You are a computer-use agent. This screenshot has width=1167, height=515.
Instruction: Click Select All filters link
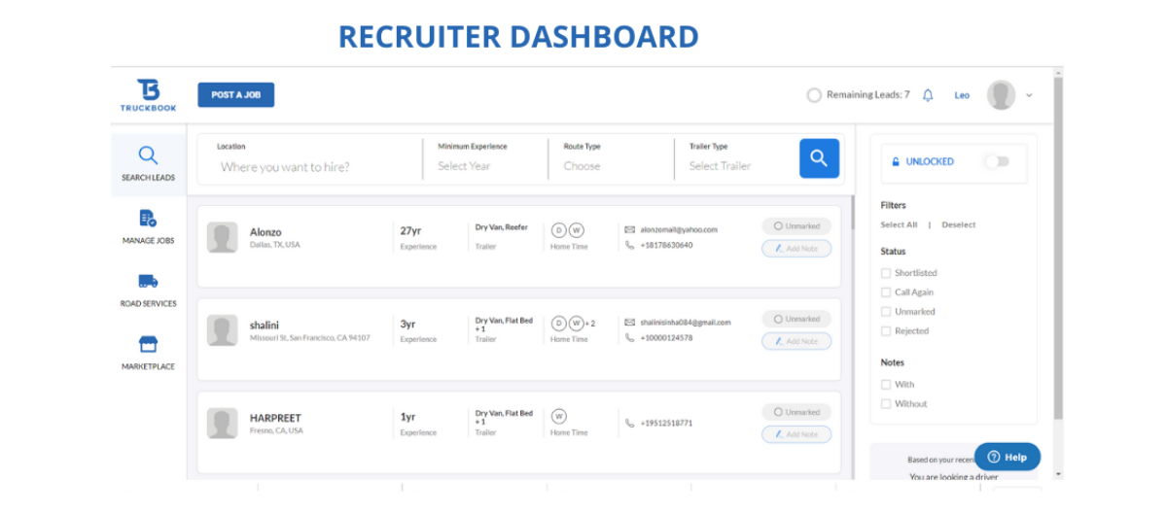[x=899, y=224]
